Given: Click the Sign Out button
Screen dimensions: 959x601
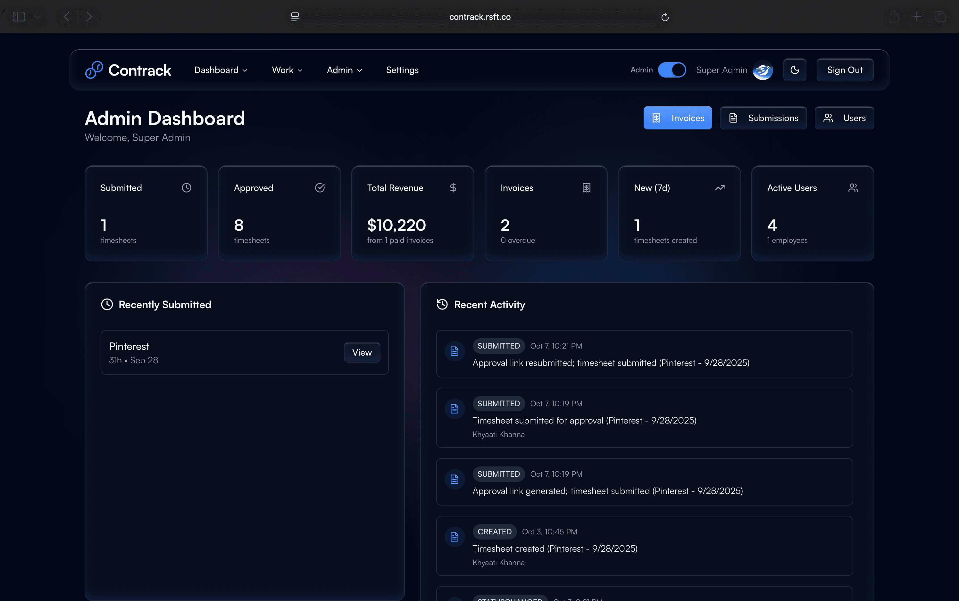Looking at the screenshot, I should (845, 70).
